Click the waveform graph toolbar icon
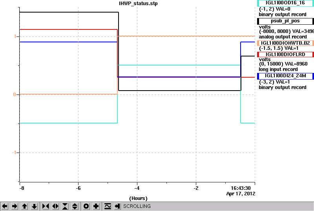The height and width of the screenshot is (211, 314). pyautogui.click(x=108, y=206)
